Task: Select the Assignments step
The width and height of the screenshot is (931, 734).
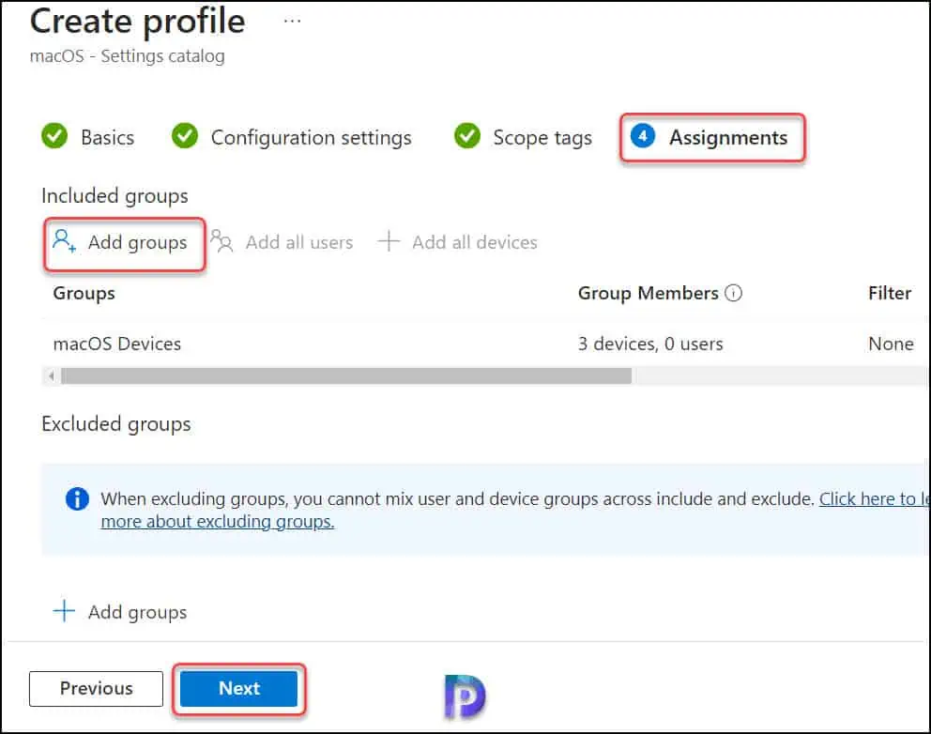Action: 728,137
